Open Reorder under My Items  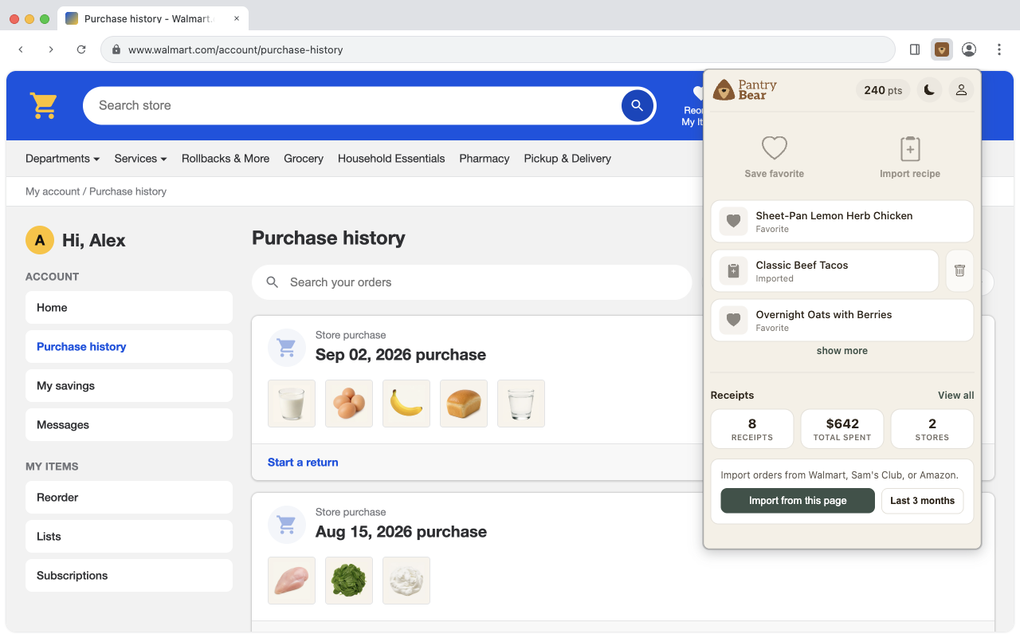(129, 498)
